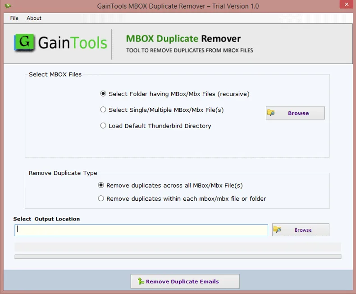
Task: Click the MBOX Duplicate Remover header title
Action: pos(183,39)
